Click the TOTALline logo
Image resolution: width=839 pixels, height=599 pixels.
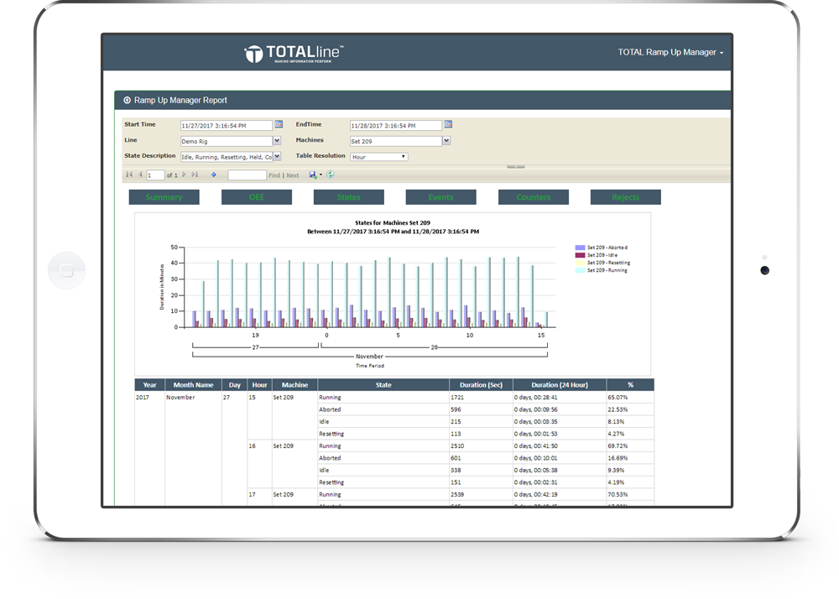pos(294,54)
